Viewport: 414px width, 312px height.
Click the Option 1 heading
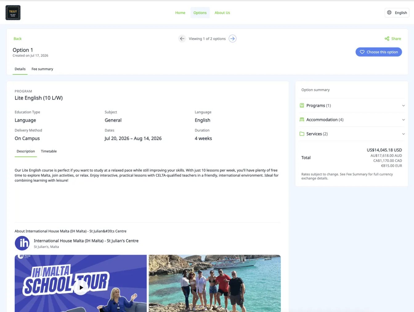[23, 50]
